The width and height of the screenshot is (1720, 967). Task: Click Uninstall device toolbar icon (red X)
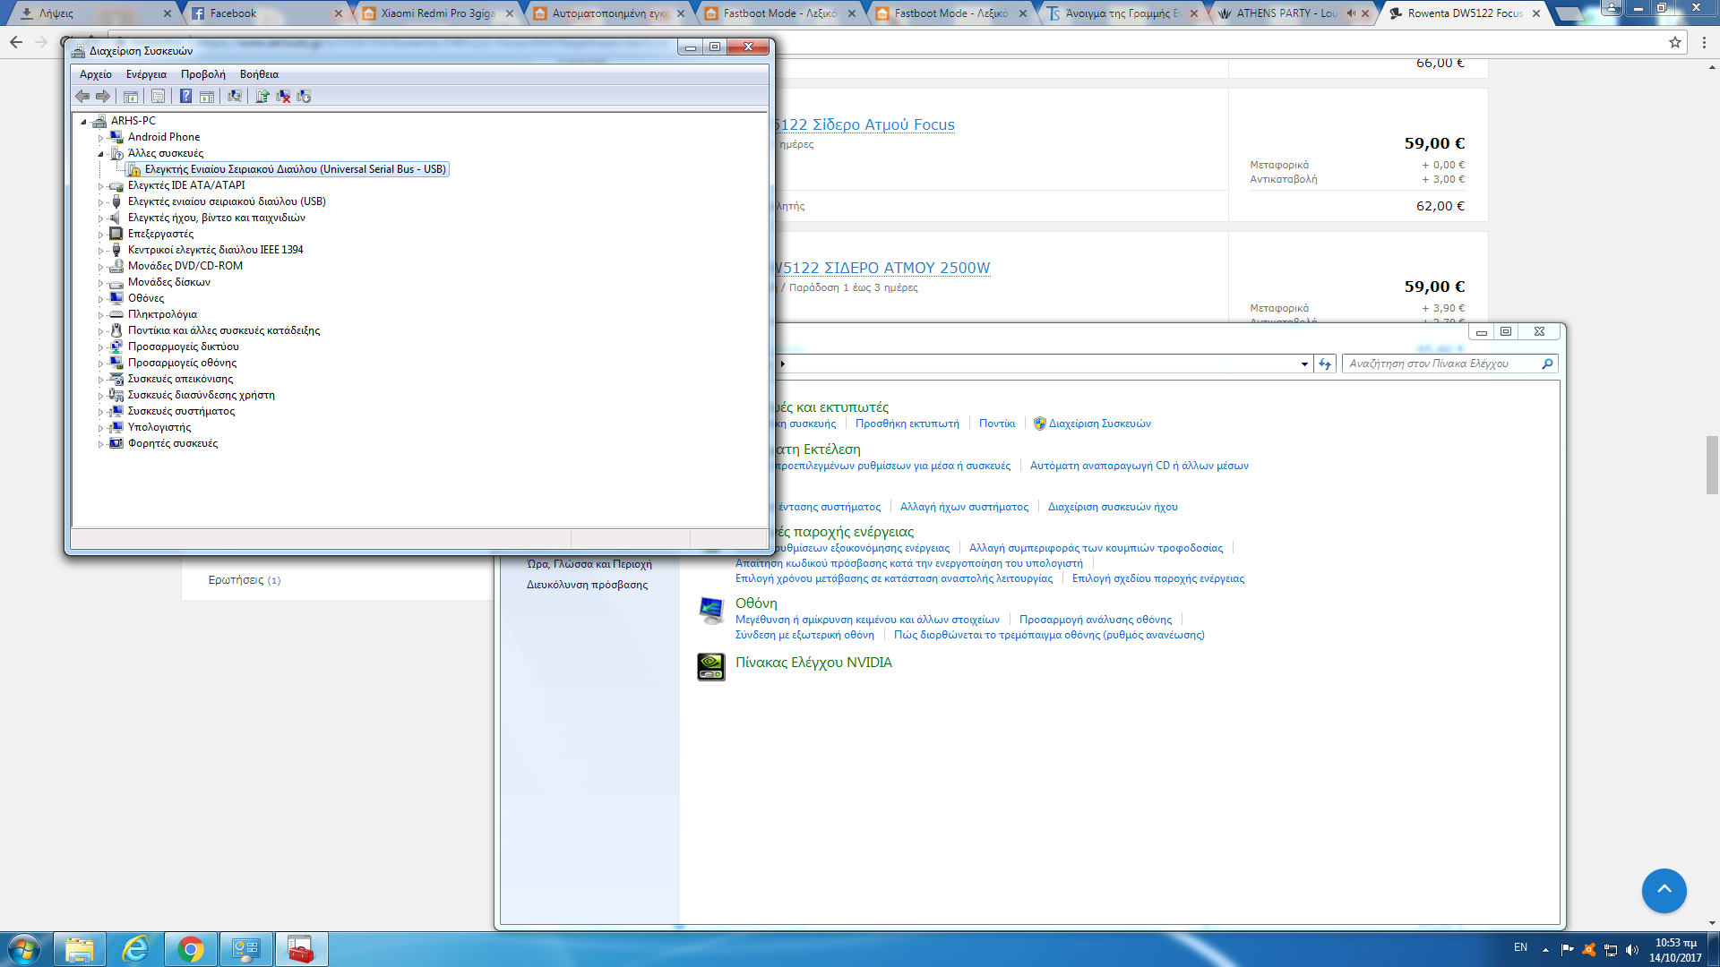click(283, 96)
